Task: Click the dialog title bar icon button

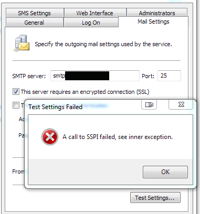Action: tap(149, 104)
